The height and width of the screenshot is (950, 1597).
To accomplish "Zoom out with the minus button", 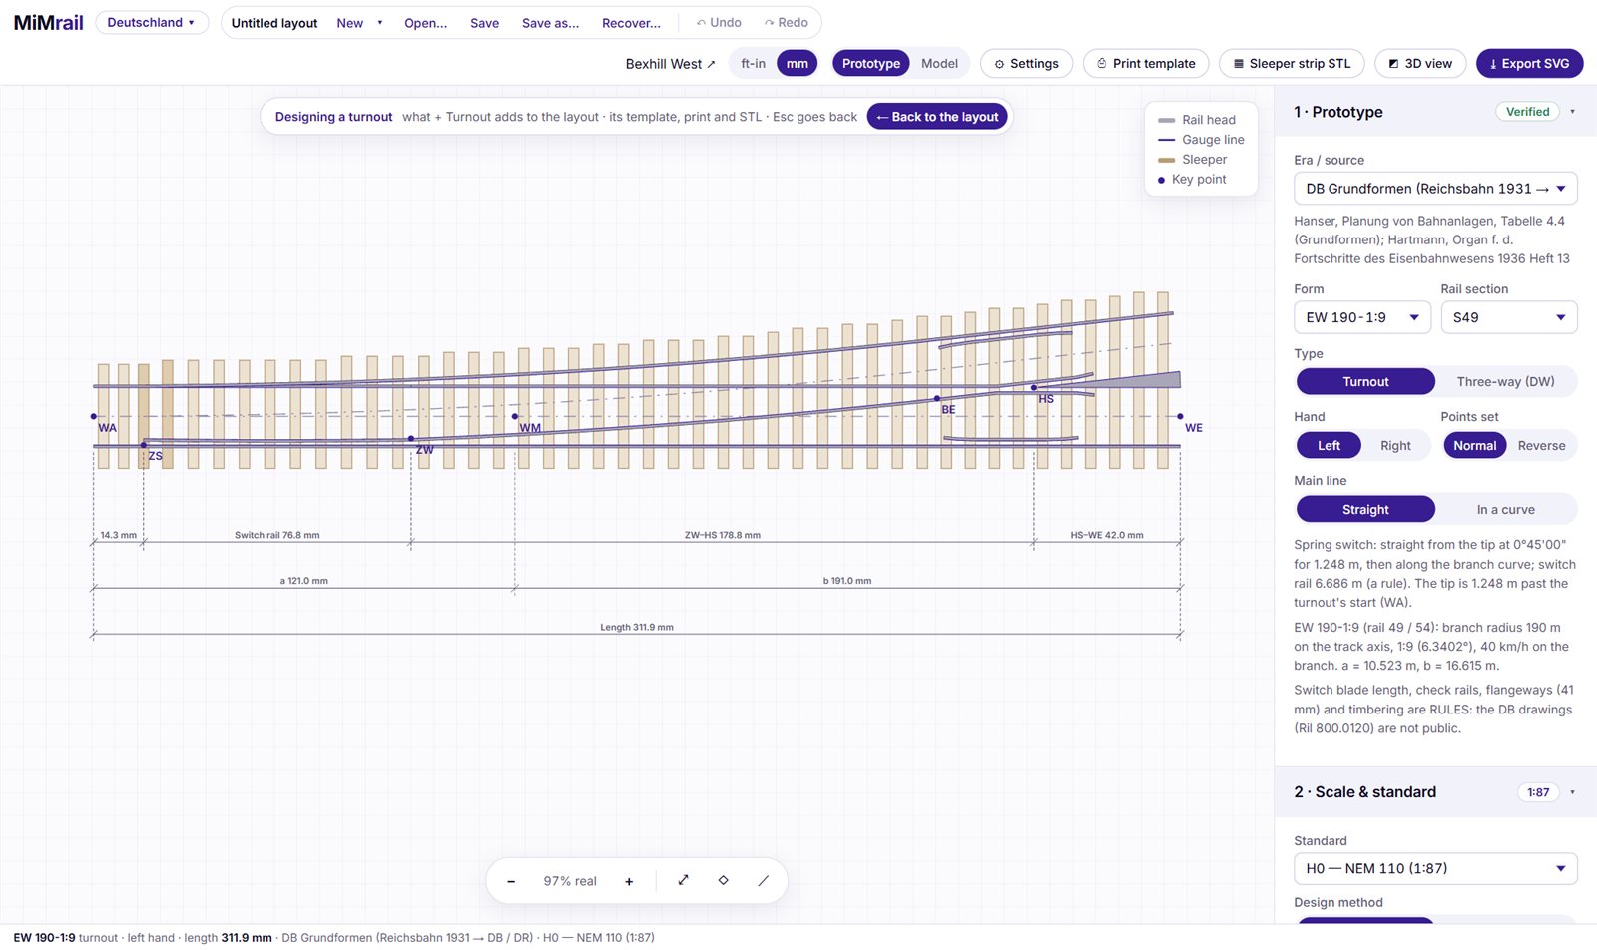I will [511, 881].
